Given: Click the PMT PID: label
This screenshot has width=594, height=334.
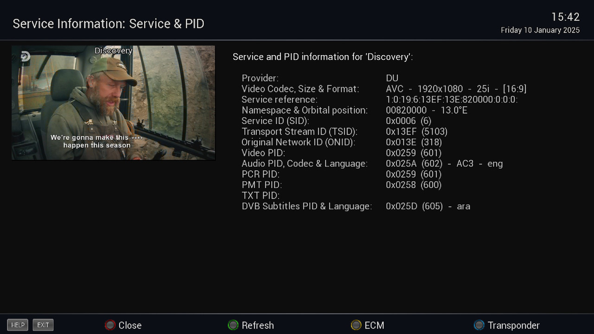Looking at the screenshot, I should click(x=262, y=185).
